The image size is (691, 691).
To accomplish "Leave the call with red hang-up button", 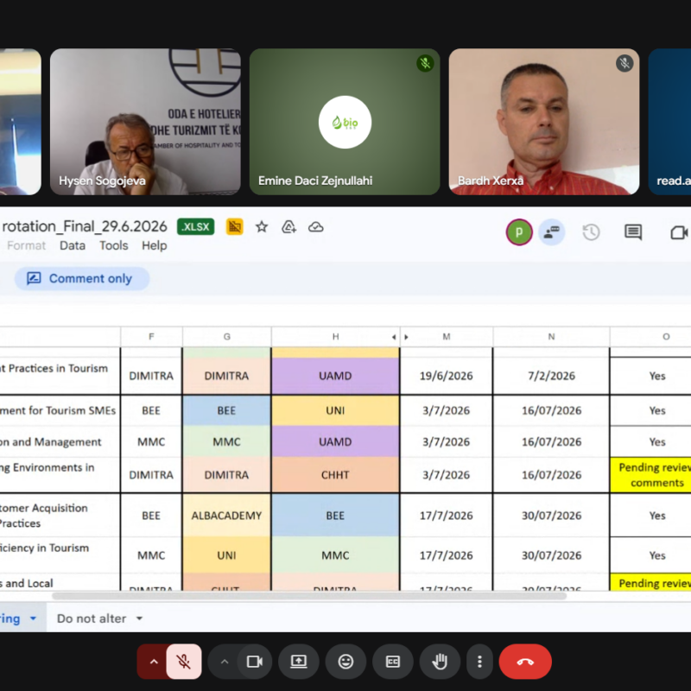I will point(525,662).
